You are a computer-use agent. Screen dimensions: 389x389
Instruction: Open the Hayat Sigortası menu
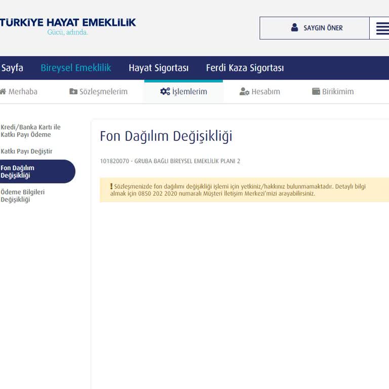(159, 68)
